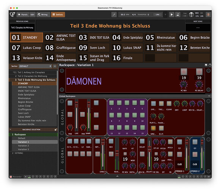Open the DEFAULT setlist dropdown
The width and height of the screenshot is (220, 190).
tap(35, 66)
